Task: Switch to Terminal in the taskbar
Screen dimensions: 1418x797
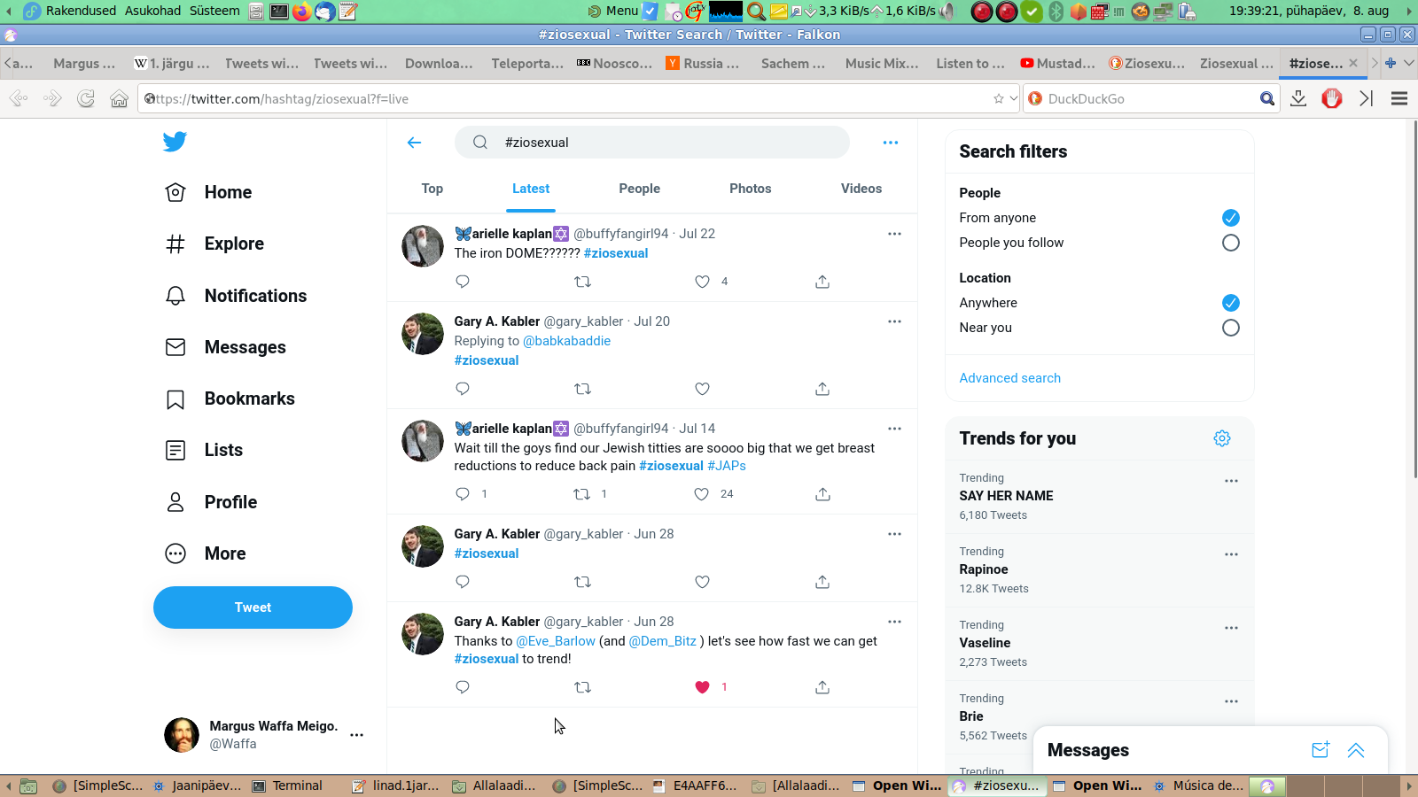Action: click(x=287, y=785)
